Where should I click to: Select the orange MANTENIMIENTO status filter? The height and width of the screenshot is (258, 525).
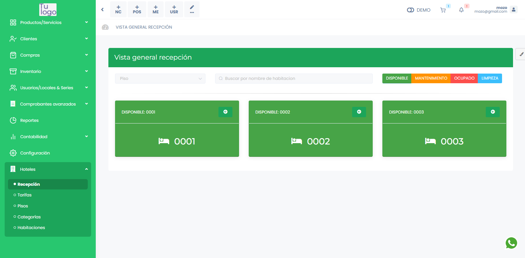pos(431,78)
